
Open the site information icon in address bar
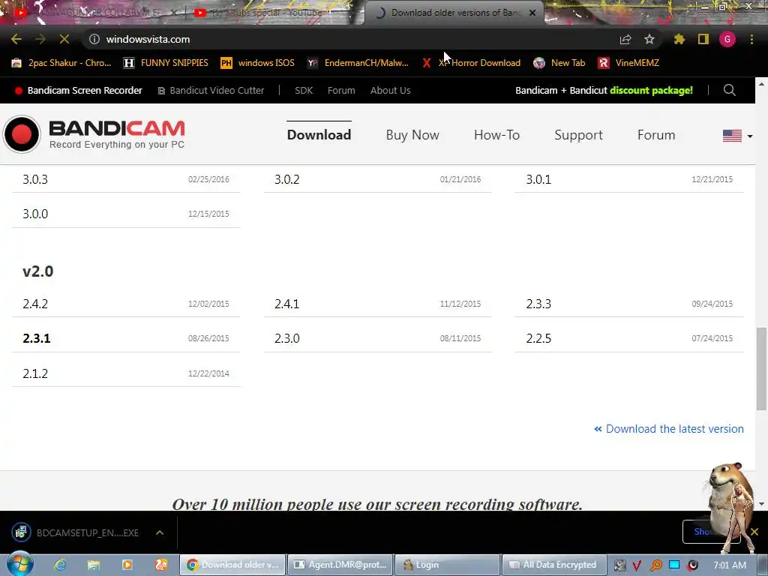tap(94, 39)
